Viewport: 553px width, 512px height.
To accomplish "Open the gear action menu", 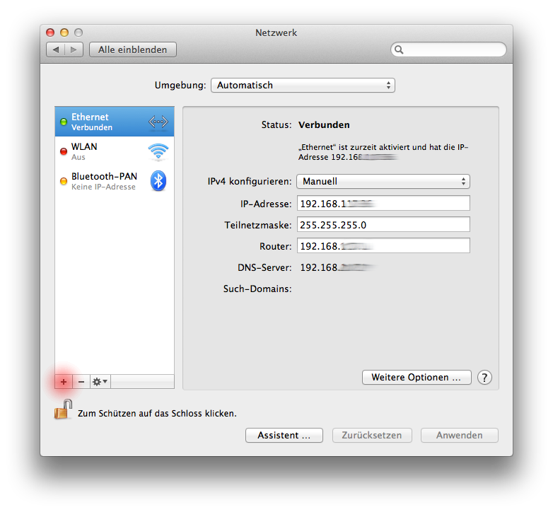I will pyautogui.click(x=100, y=381).
